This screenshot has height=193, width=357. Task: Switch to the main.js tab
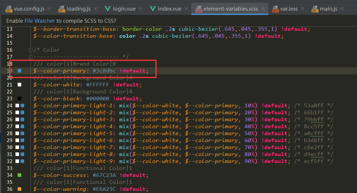point(328,9)
